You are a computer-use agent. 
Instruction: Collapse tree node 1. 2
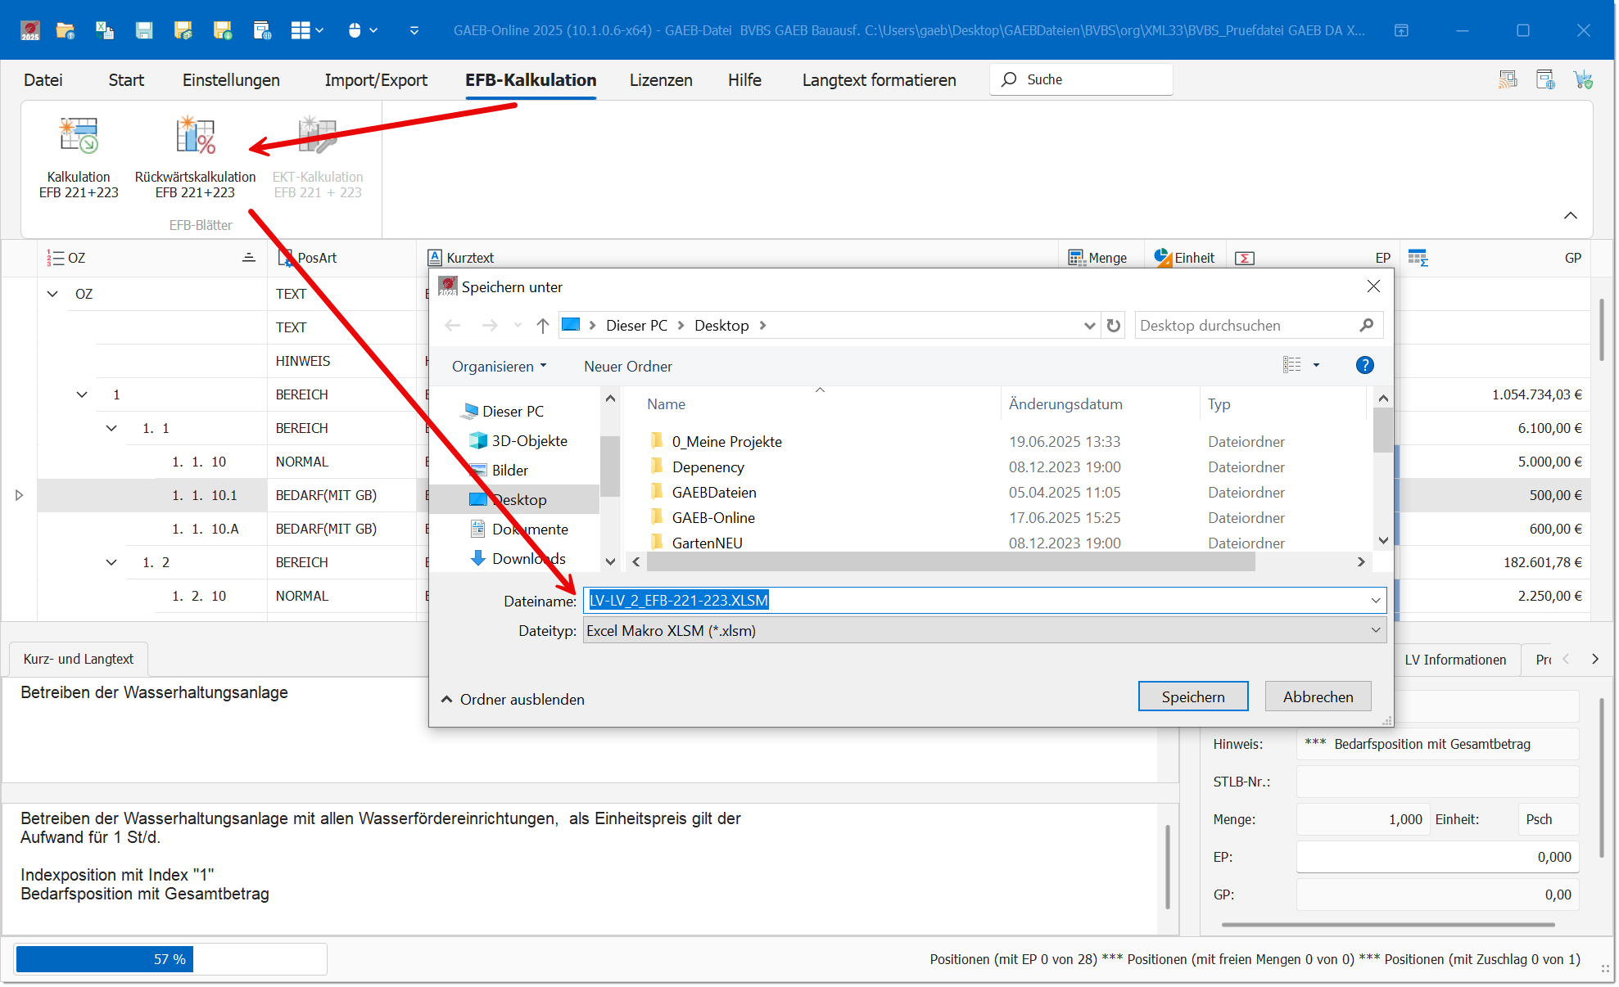point(111,562)
